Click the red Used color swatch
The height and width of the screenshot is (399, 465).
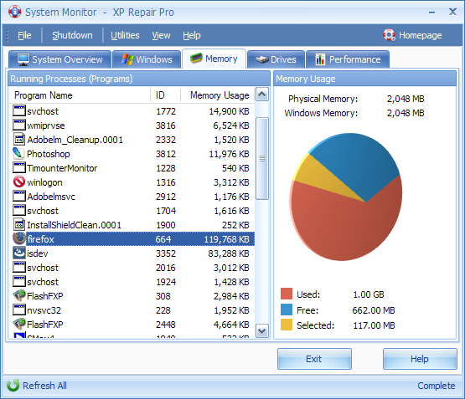pos(287,294)
